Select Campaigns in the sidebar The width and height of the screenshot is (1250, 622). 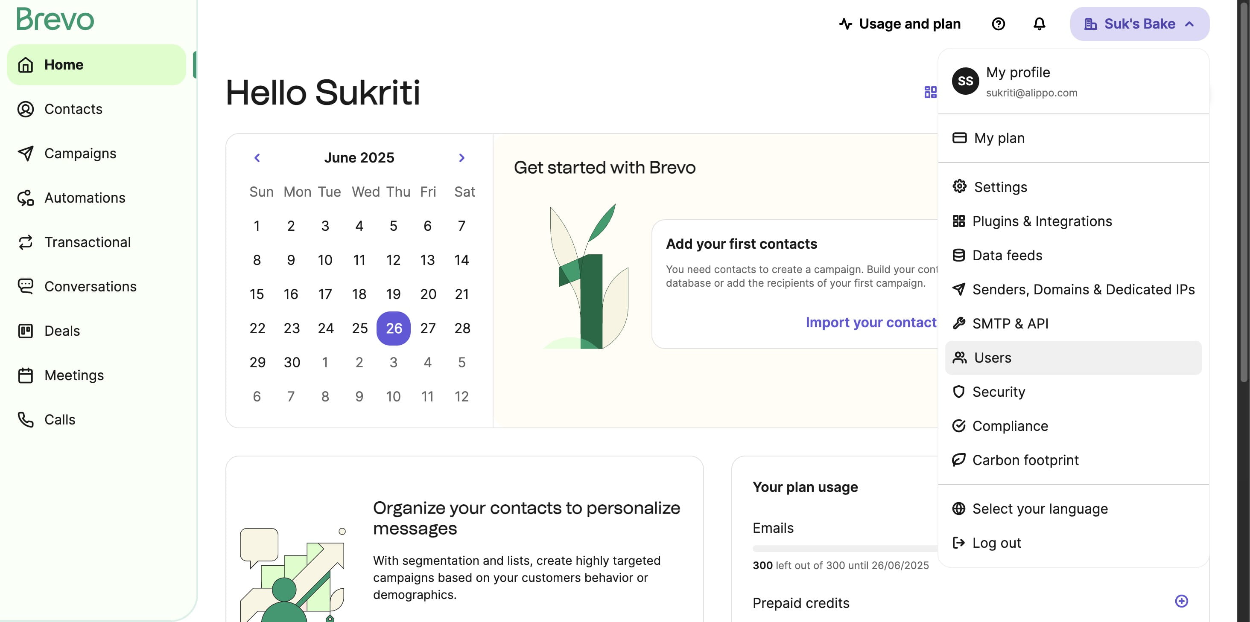point(80,153)
